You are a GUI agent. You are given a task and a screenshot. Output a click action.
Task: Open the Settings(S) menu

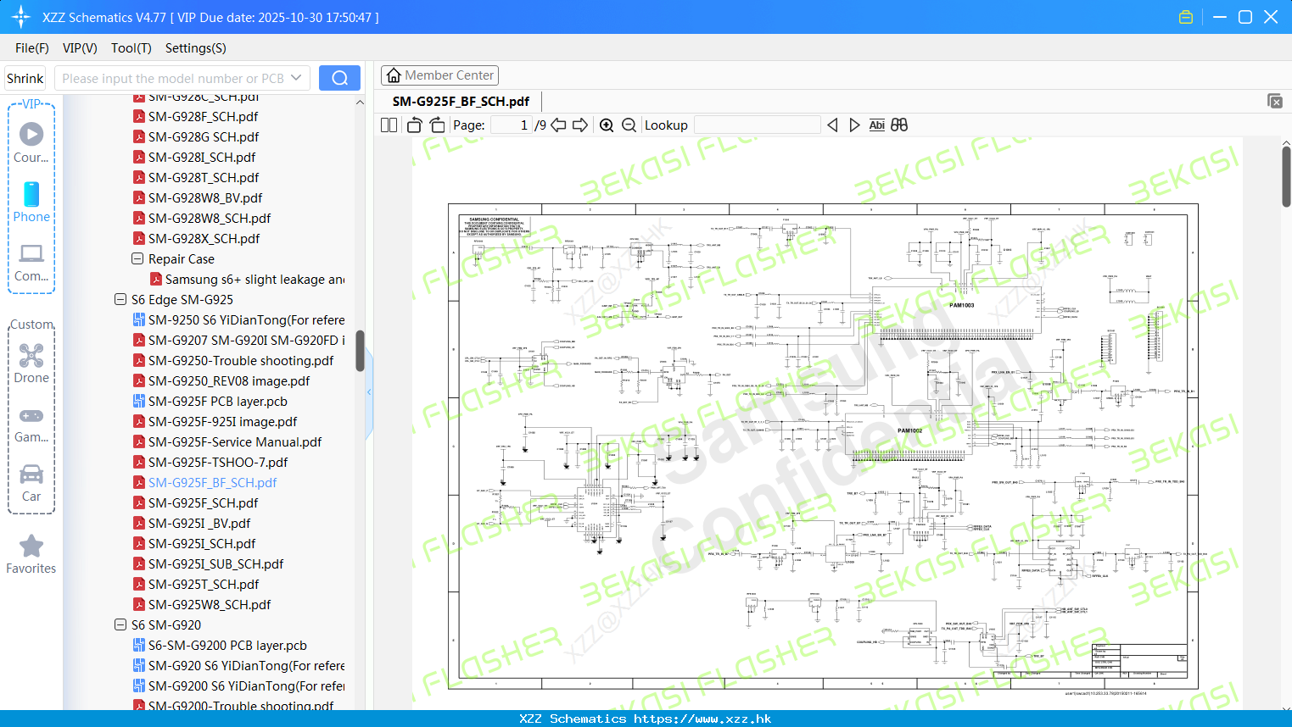pyautogui.click(x=196, y=48)
